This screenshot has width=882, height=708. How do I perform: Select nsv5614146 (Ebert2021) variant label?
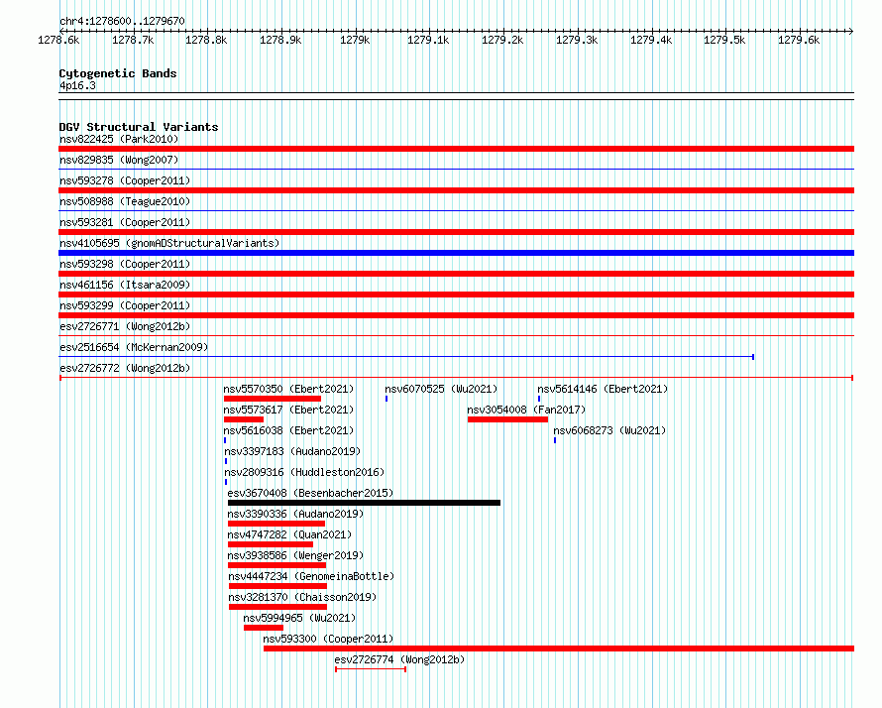tap(603, 389)
